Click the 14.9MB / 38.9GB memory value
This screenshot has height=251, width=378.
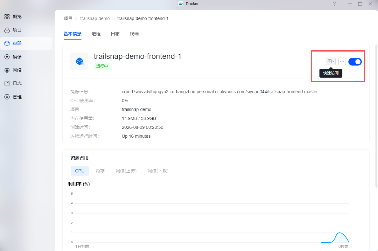click(x=139, y=118)
